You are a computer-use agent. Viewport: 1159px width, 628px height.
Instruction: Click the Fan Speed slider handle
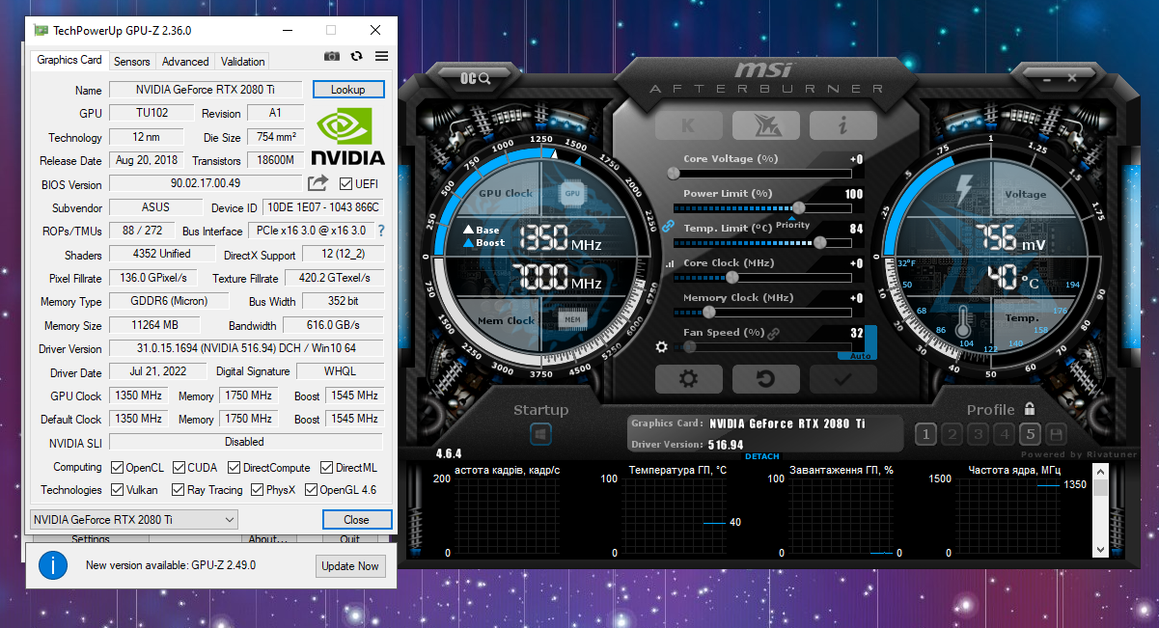pyautogui.click(x=688, y=346)
